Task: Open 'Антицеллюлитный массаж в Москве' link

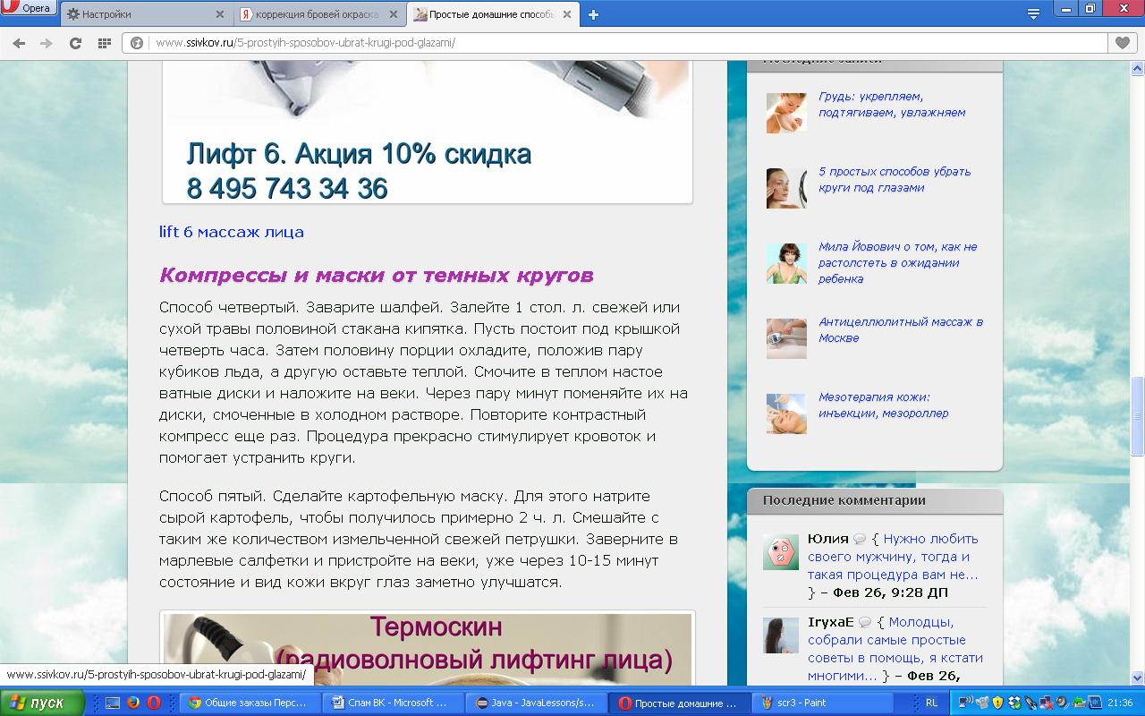Action: [901, 330]
